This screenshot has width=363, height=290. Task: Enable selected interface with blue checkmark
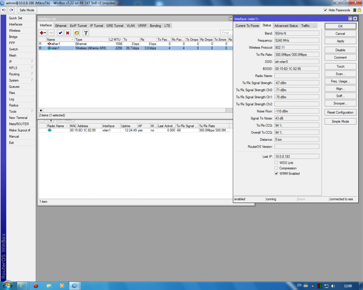60,33
